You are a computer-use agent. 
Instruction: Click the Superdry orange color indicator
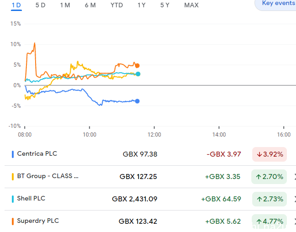point(13,221)
